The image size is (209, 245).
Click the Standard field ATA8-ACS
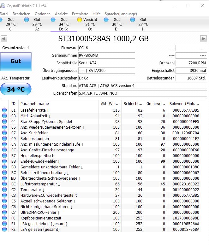(142, 86)
